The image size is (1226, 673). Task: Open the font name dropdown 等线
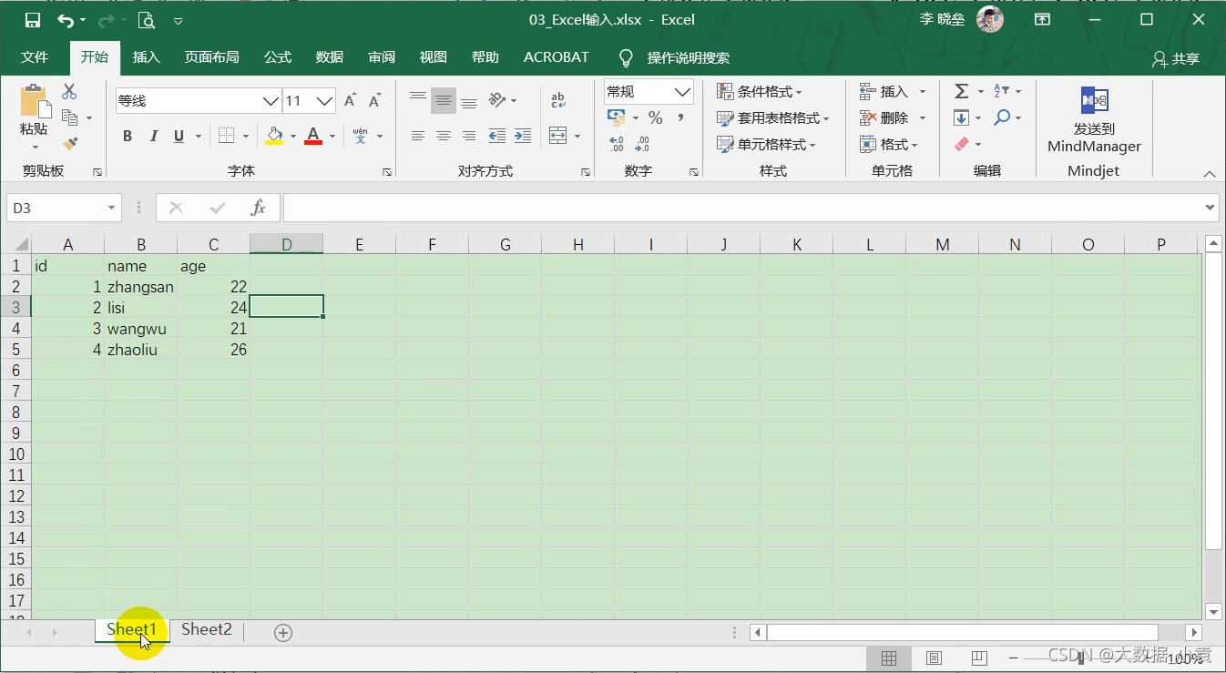[x=271, y=101]
